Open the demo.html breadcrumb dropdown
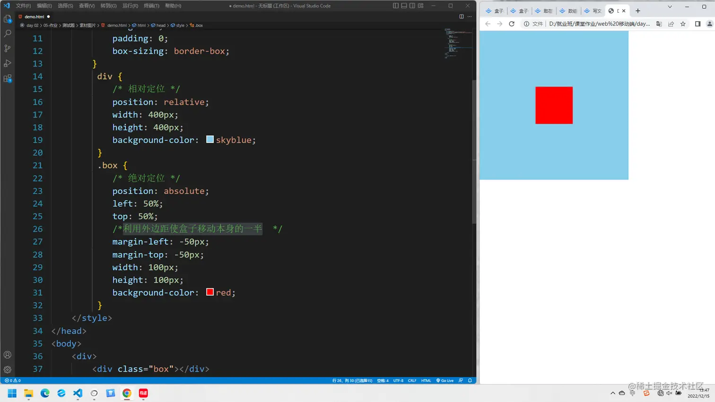The image size is (715, 402). (114, 26)
